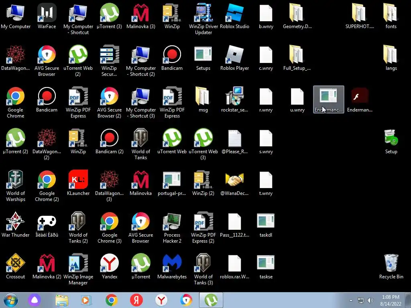Viewport: 411px width, 308px height.
Task: Select the Setups application icon
Action: [203, 55]
